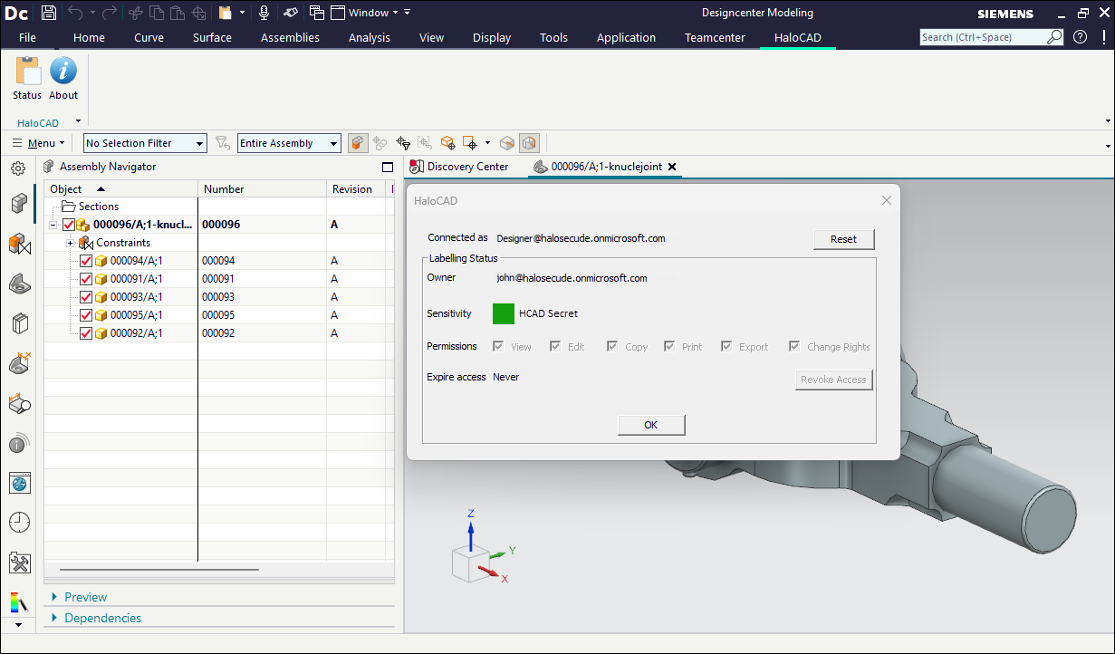Toggle checkbox for component 000093/A;1
Screen dimensions: 1115x654
pyautogui.click(x=86, y=297)
